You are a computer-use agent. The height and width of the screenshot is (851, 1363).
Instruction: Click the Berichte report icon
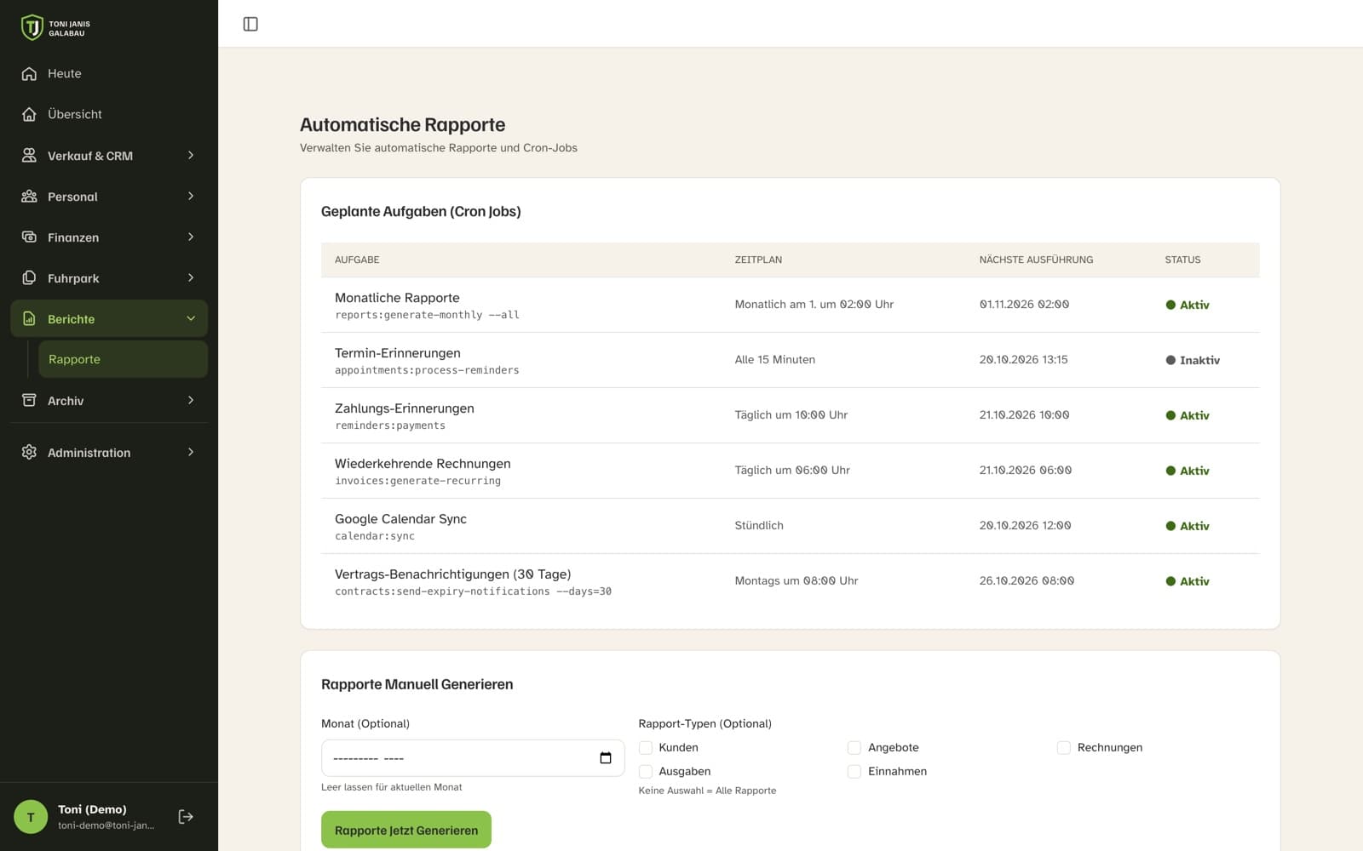click(x=29, y=319)
